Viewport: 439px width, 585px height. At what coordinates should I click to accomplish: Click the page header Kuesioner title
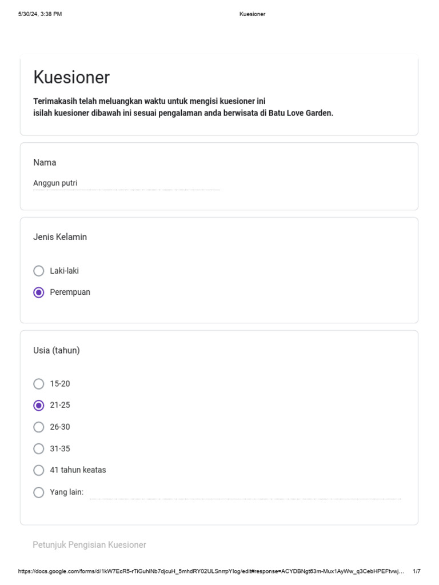(x=252, y=14)
